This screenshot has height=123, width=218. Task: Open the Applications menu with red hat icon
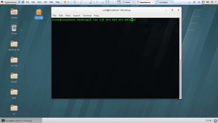point(8,2)
